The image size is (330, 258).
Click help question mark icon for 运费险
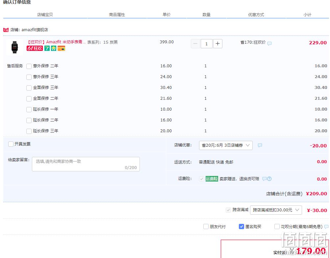[269, 179]
